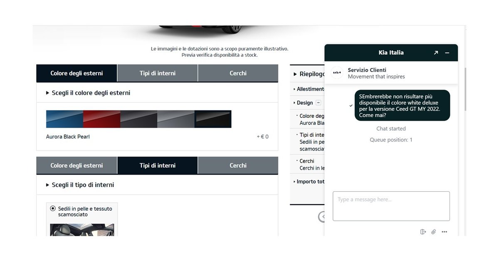Click 'Movement that inspires' tagline
Viewport: 499px width, 280px height.
click(376, 77)
